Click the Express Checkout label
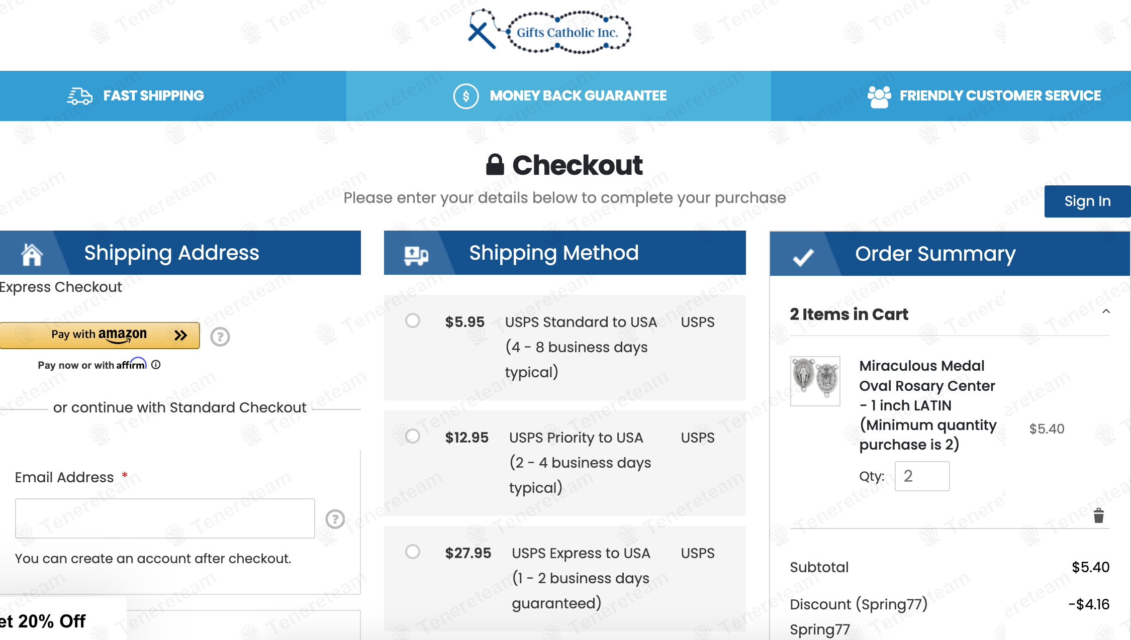Image resolution: width=1131 pixels, height=640 pixels. tap(61, 287)
